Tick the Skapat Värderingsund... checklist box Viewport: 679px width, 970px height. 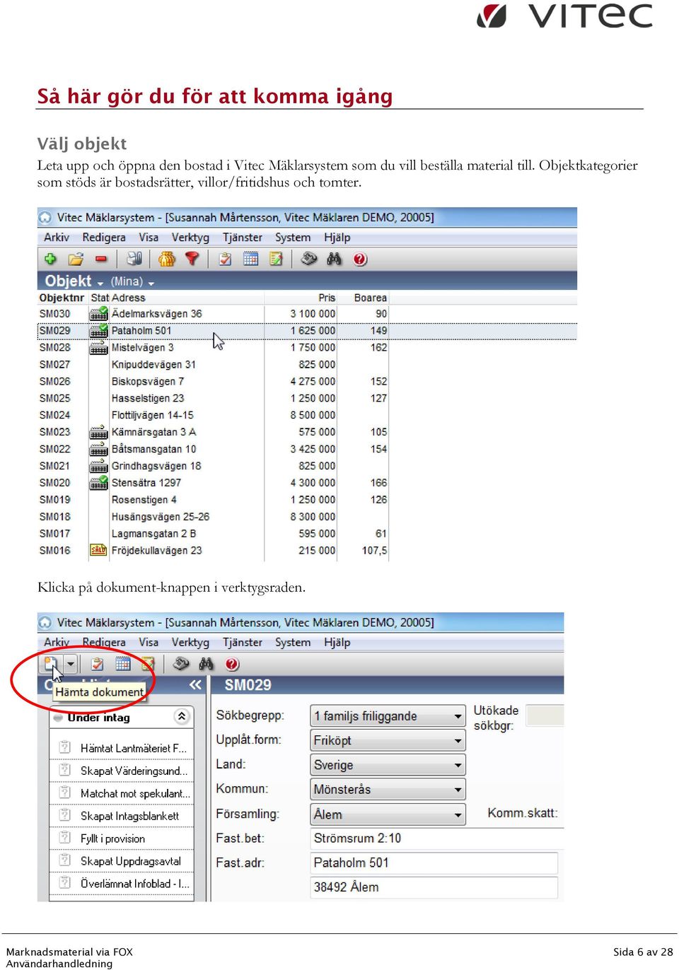pos(64,769)
